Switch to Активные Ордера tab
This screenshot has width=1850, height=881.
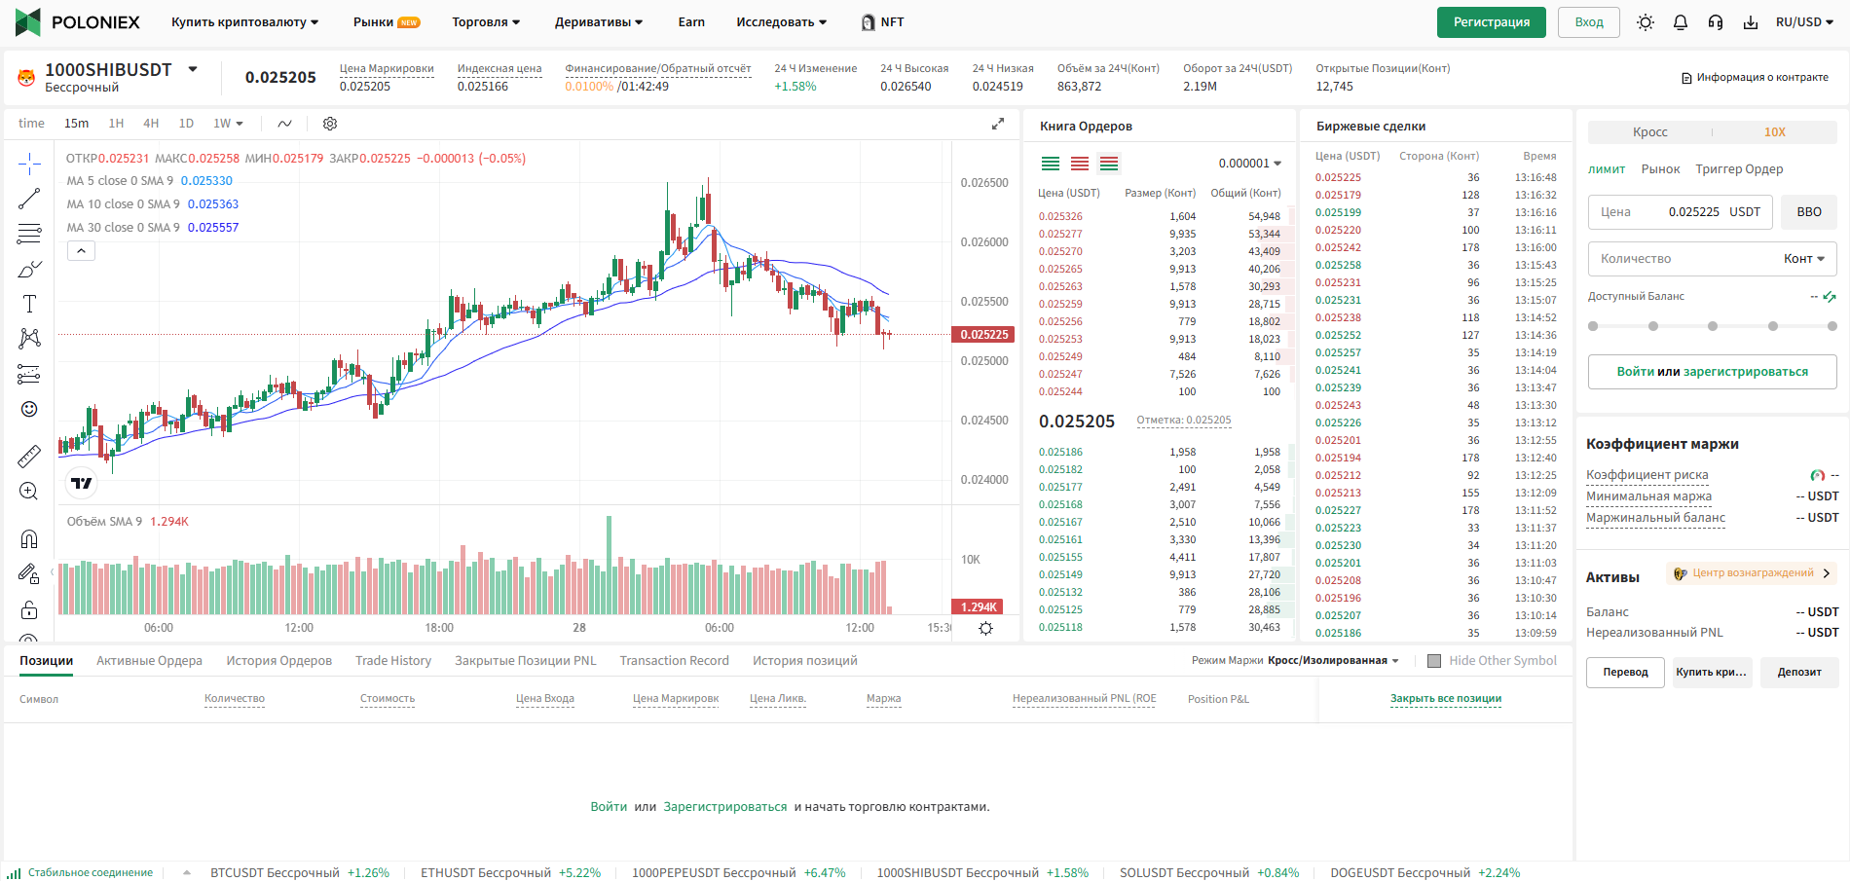coord(150,661)
